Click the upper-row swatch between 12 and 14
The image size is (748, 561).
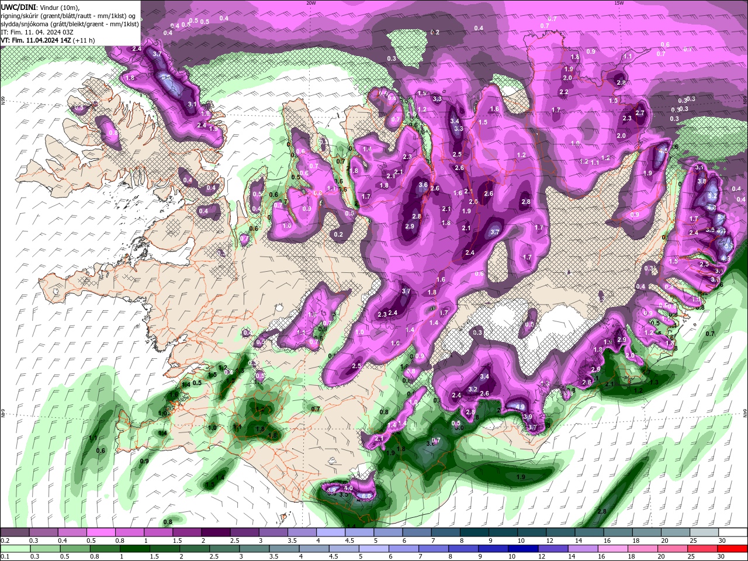click(560, 532)
